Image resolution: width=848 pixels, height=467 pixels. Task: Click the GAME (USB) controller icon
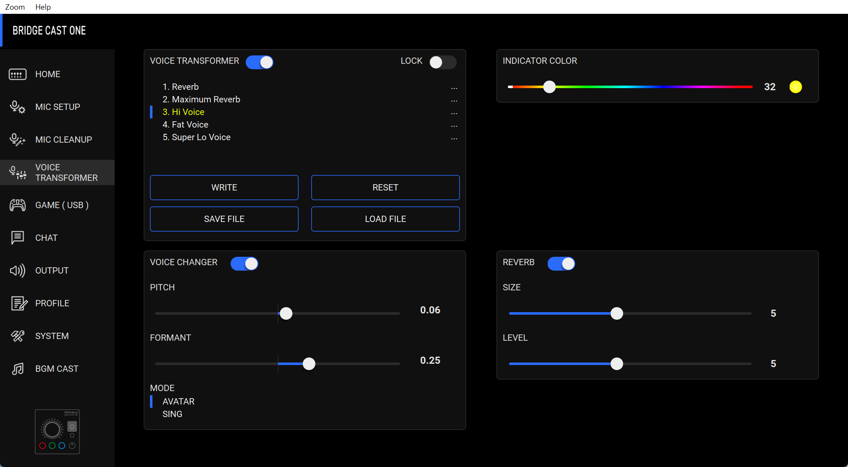click(18, 205)
